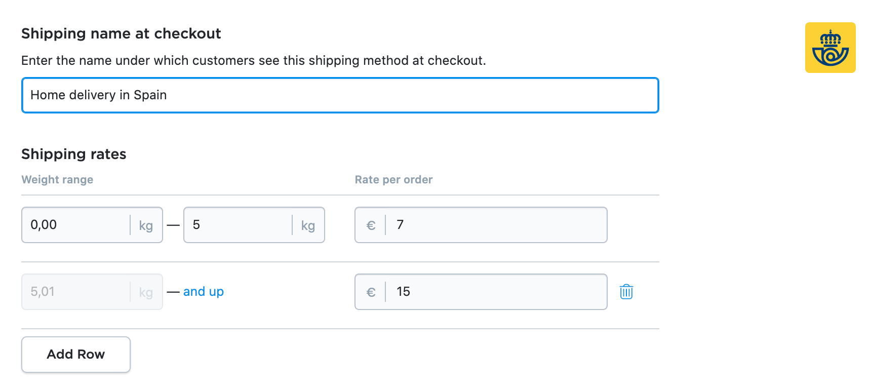Click the yellow Correos postal horn logo
The height and width of the screenshot is (387, 870).
pos(830,48)
